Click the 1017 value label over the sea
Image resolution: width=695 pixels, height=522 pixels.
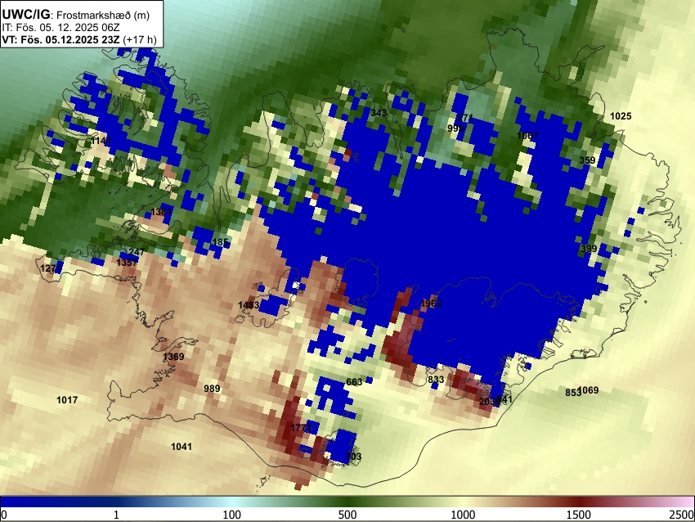[67, 400]
